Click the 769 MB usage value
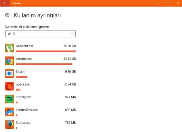This screenshot has height=132, width=182. coord(70,123)
